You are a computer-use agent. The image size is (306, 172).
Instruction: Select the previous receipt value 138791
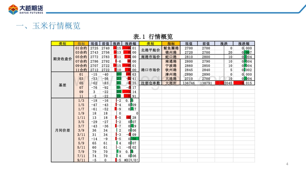pos(206,83)
